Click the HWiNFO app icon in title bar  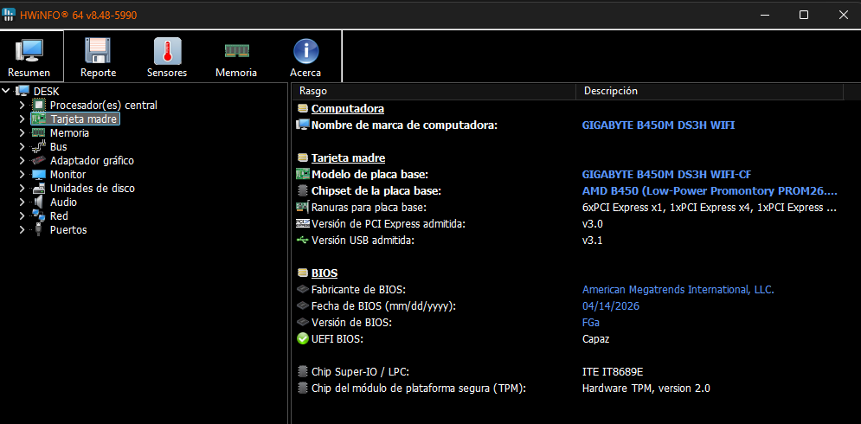[9, 15]
